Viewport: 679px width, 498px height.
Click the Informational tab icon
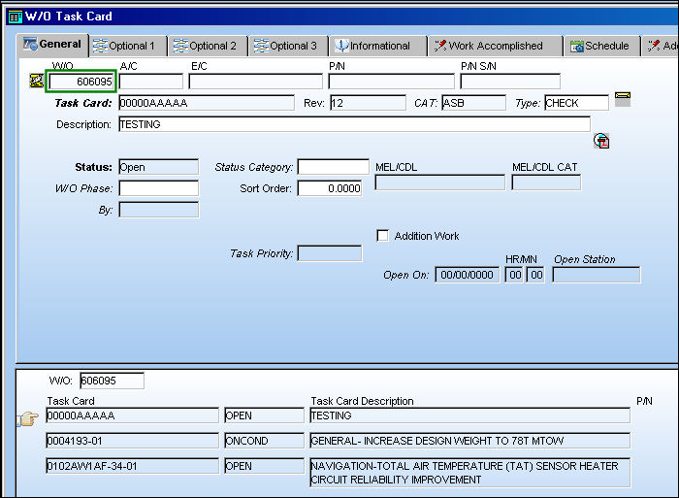(x=341, y=46)
